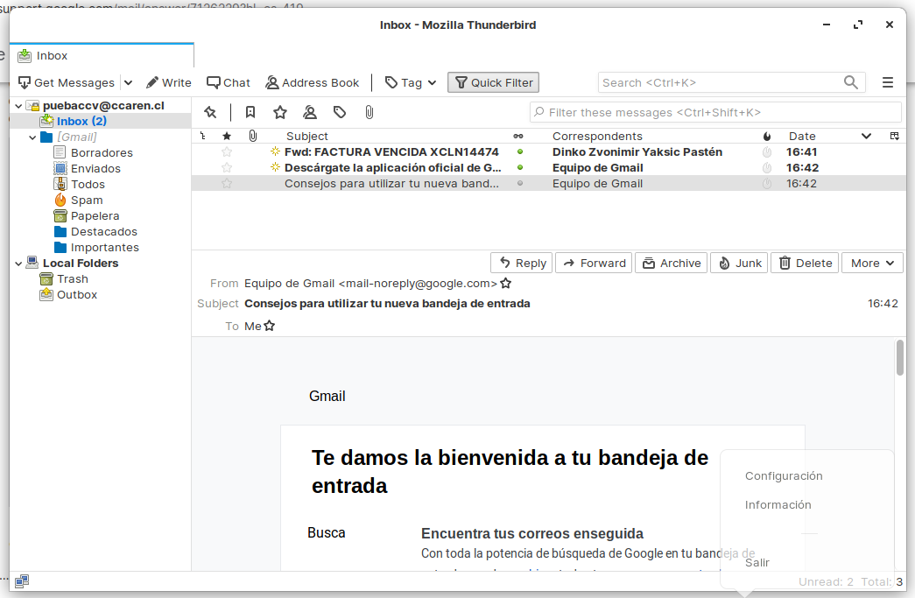This screenshot has height=598, width=915.
Task: Open the Chat tab button
Action: click(229, 83)
